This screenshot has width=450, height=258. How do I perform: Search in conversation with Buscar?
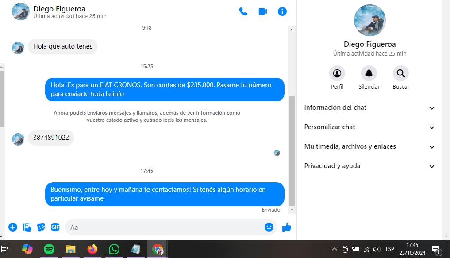pos(400,73)
